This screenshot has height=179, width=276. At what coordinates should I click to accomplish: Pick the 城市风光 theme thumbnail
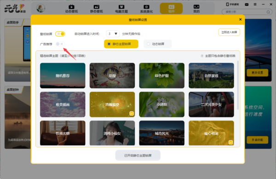162,133
